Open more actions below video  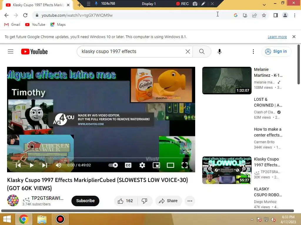pos(190,201)
